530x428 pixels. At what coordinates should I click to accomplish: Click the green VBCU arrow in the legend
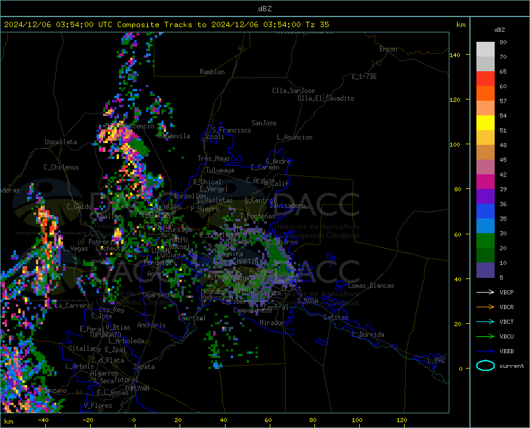pos(485,337)
